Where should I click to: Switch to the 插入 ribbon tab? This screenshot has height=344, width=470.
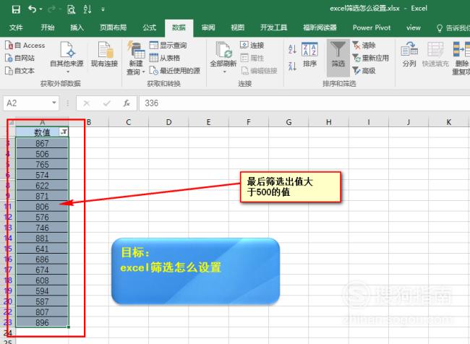[x=77, y=27]
